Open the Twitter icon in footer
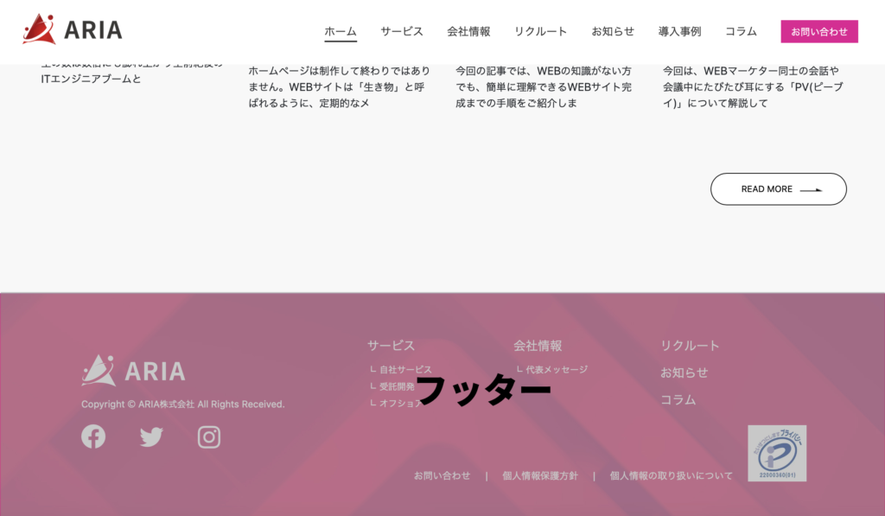The image size is (885, 516). (151, 437)
